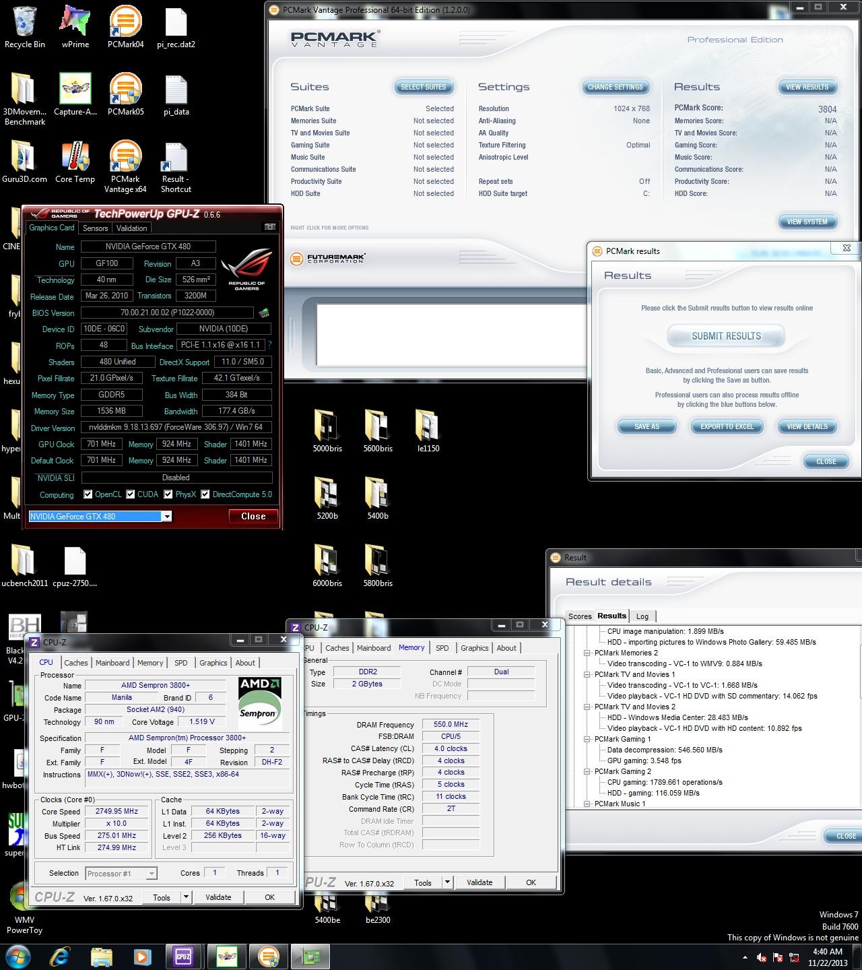Open the 3DMovem... Benchmark folder
This screenshot has width=862, height=970.
point(25,99)
